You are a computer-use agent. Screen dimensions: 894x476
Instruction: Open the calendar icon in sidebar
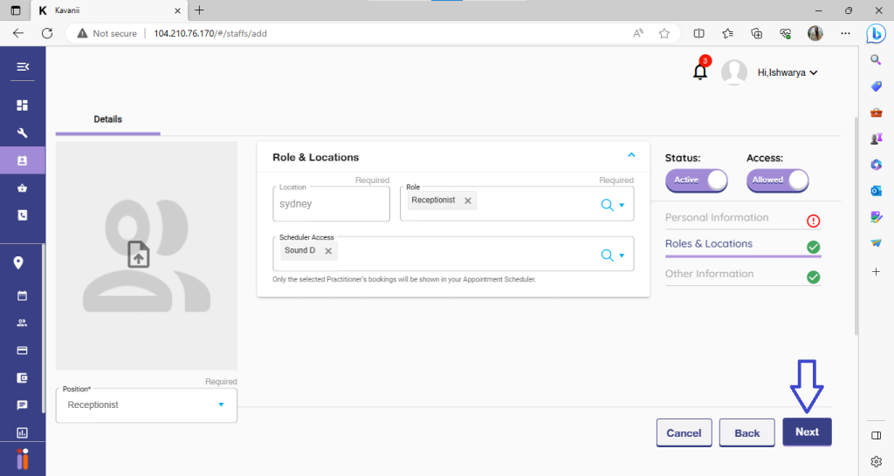pyautogui.click(x=23, y=296)
